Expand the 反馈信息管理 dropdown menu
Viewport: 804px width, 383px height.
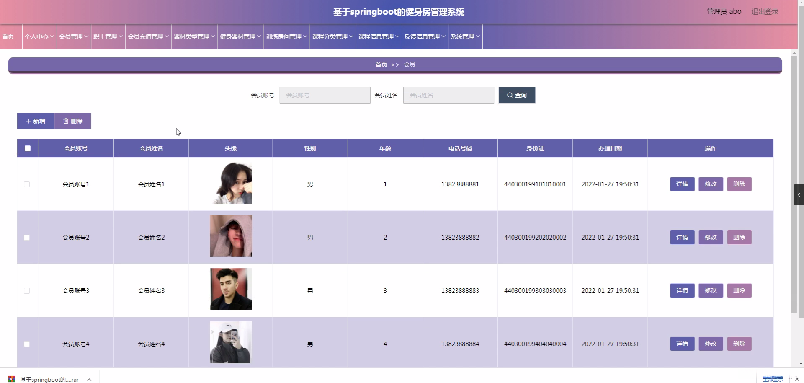pyautogui.click(x=425, y=36)
